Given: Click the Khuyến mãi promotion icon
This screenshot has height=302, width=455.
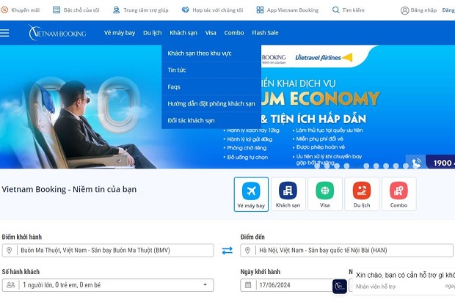Looking at the screenshot, I should [x=4, y=10].
